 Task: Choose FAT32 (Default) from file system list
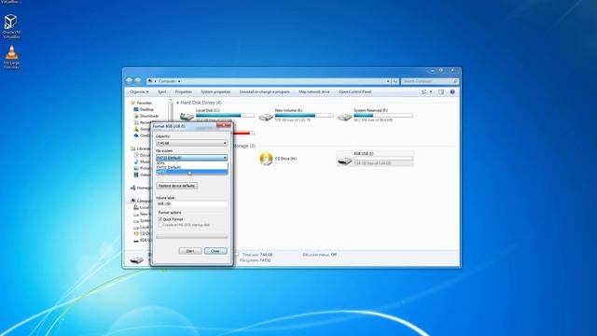(191, 167)
